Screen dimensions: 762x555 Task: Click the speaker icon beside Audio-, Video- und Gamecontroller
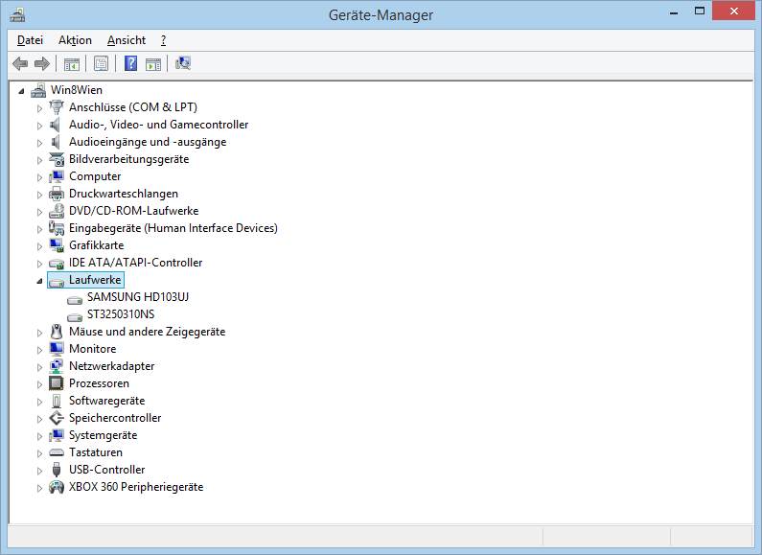(x=56, y=125)
